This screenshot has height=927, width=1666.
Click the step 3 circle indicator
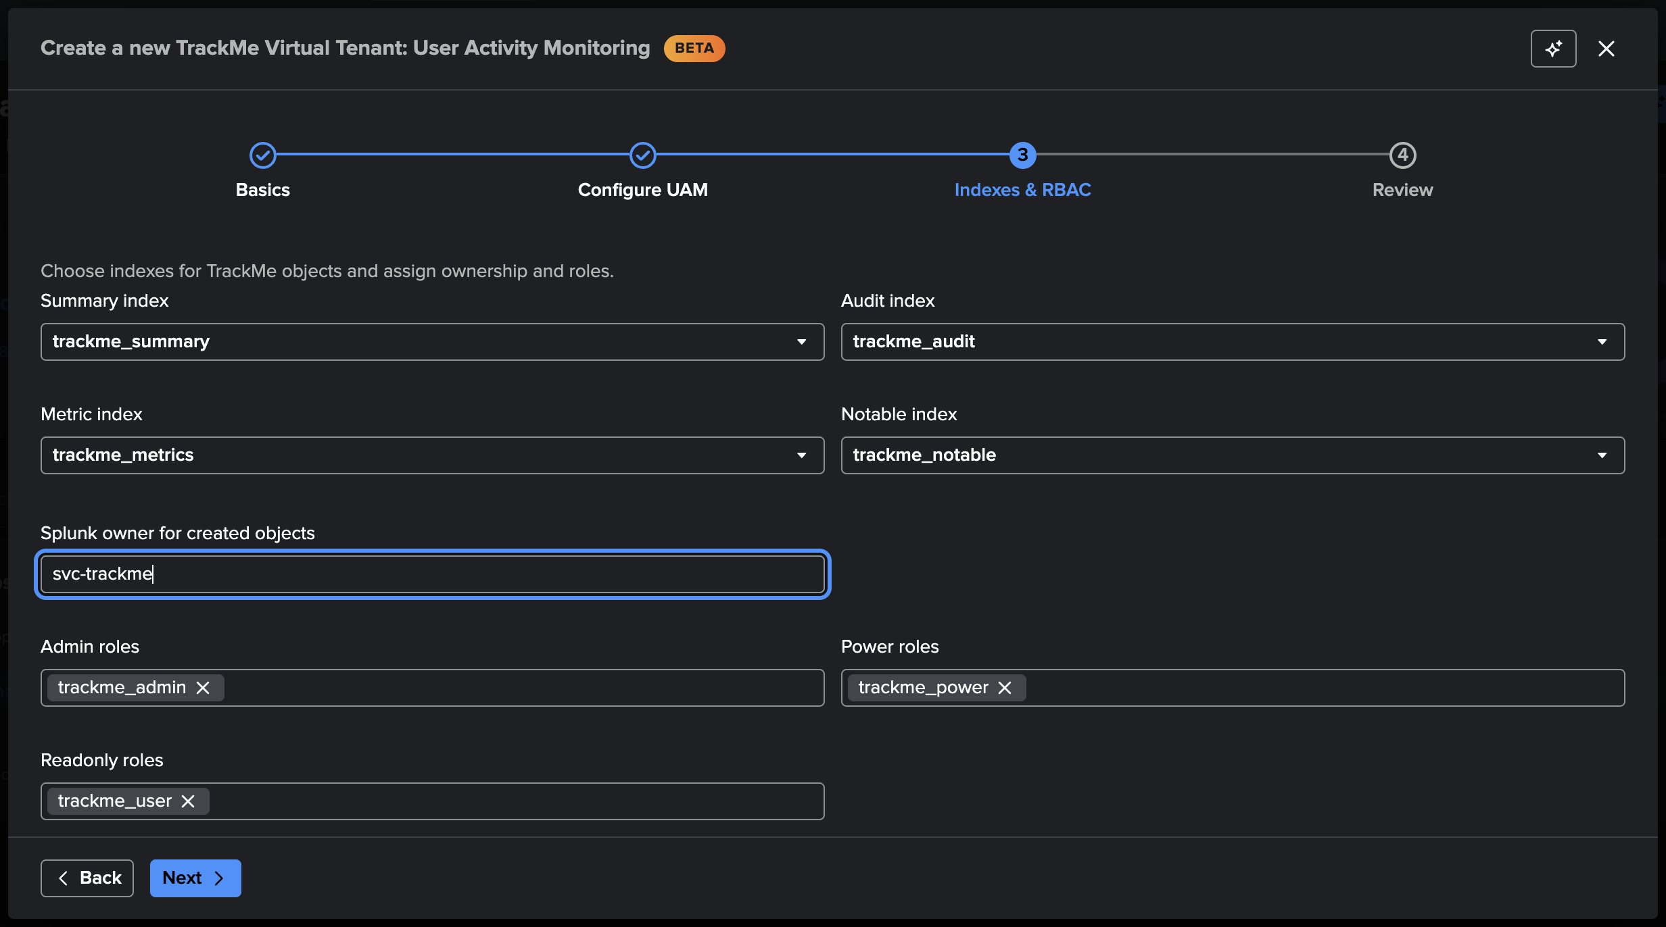(x=1022, y=155)
